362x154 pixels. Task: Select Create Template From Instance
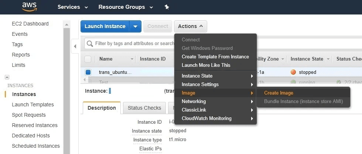tap(215, 57)
